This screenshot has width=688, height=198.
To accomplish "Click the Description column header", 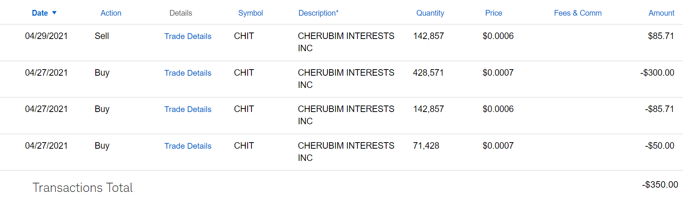I will pyautogui.click(x=318, y=13).
